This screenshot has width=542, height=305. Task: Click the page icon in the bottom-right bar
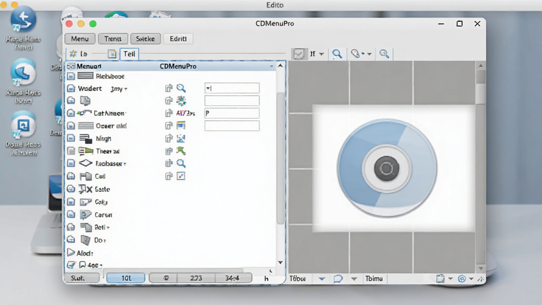pos(440,279)
